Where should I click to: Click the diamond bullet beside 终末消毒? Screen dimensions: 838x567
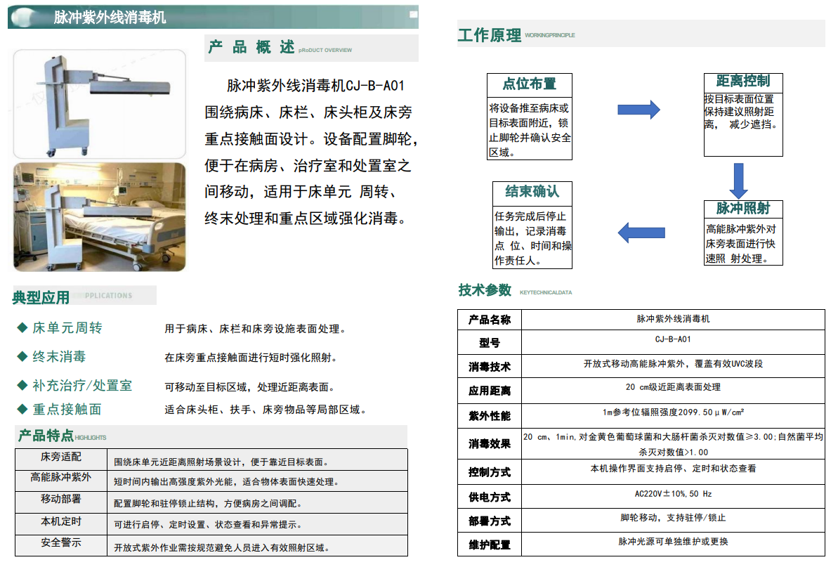tap(22, 356)
